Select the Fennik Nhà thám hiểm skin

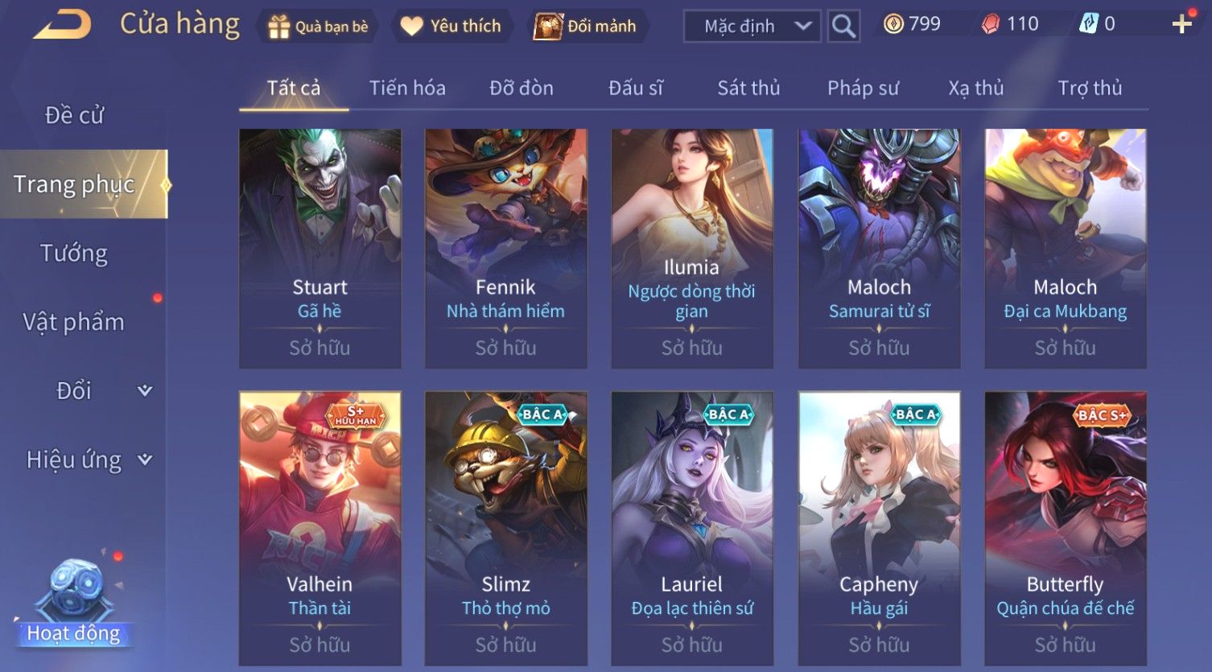506,249
